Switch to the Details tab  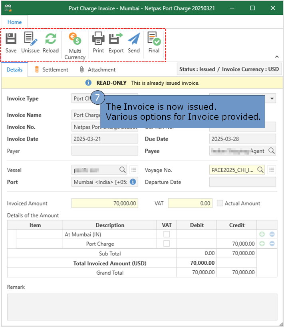coord(14,69)
